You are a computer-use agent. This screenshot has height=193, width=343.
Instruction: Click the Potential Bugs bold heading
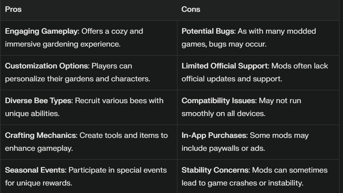point(208,31)
